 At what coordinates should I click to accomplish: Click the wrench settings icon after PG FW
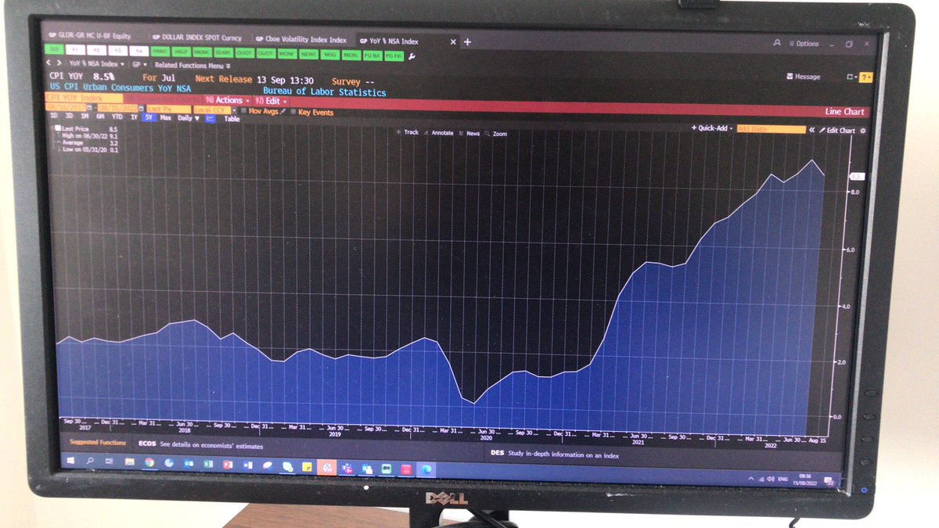point(411,56)
